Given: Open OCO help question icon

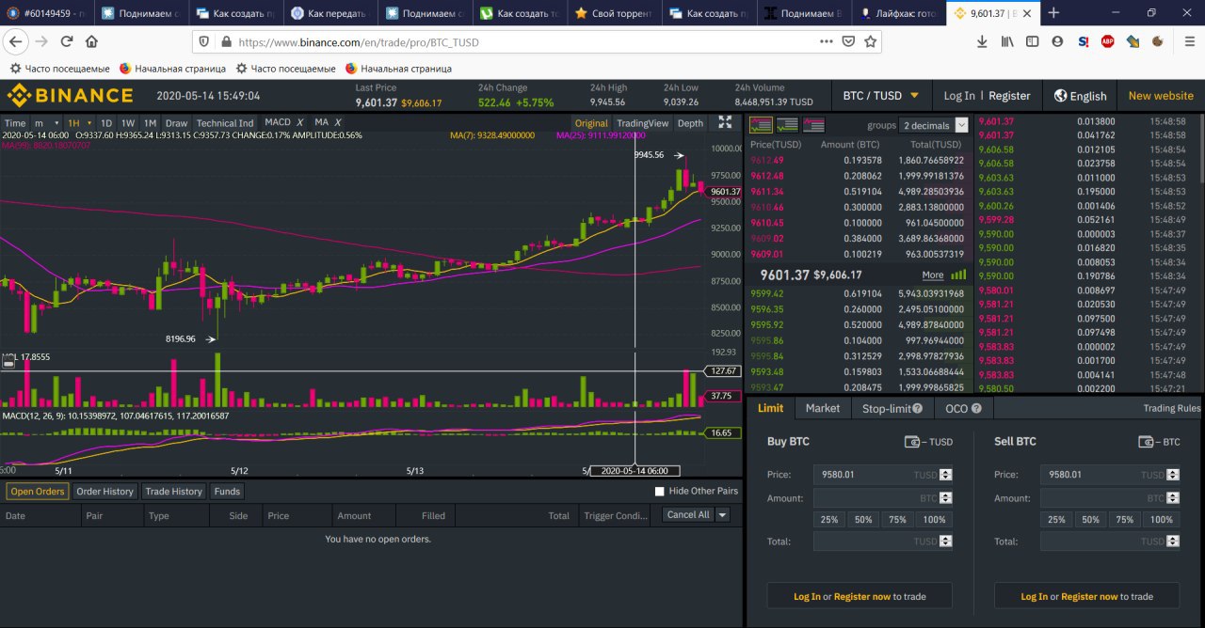Looking at the screenshot, I should pos(976,408).
